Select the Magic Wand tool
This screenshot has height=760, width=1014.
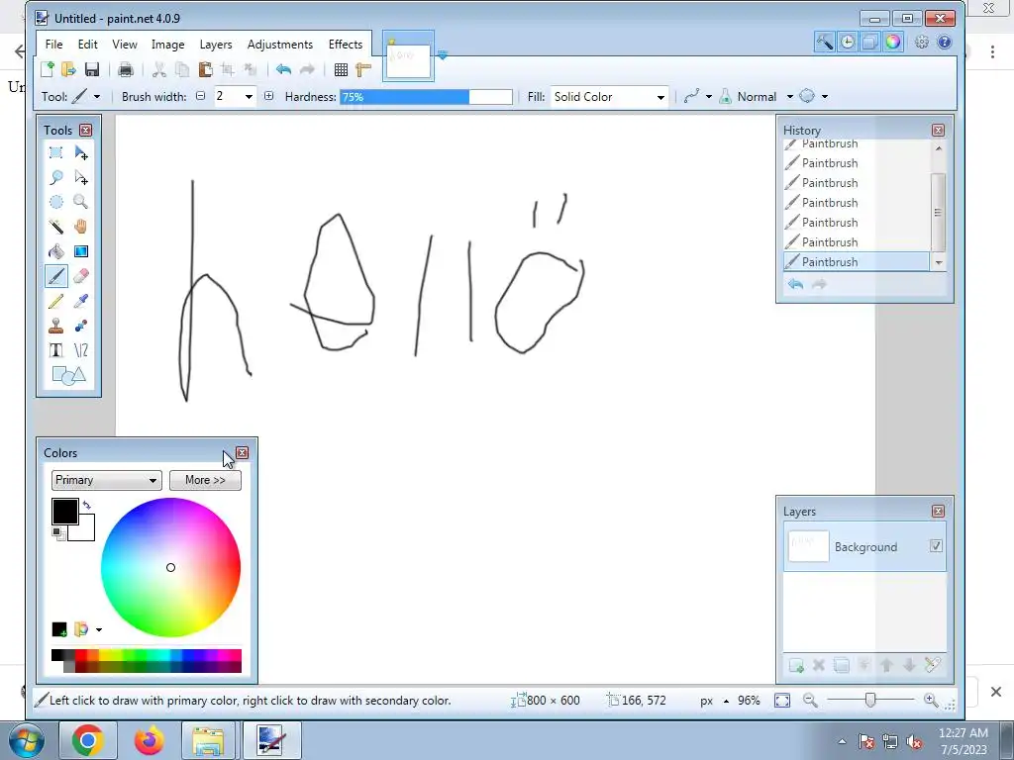pos(56,227)
